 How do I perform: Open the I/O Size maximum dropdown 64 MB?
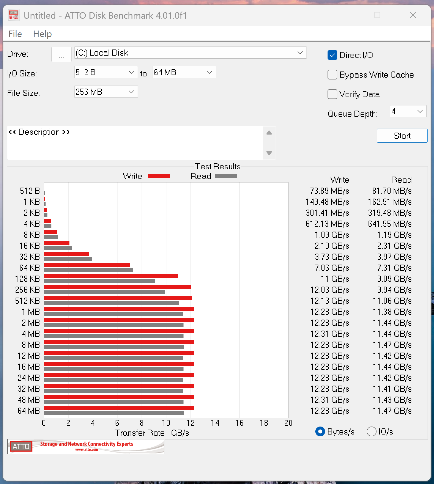(184, 72)
